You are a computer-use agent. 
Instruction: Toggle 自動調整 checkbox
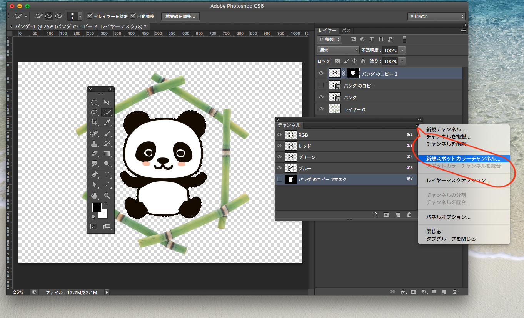coord(133,16)
